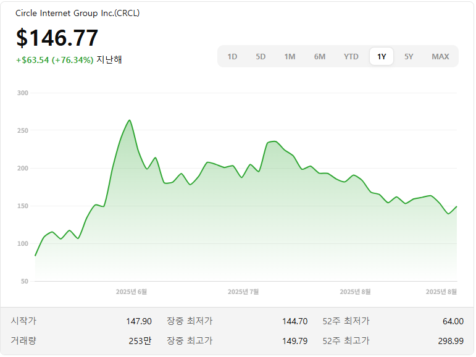Switch chart to 1D range
Viewport: 476px width, 357px height.
[233, 57]
